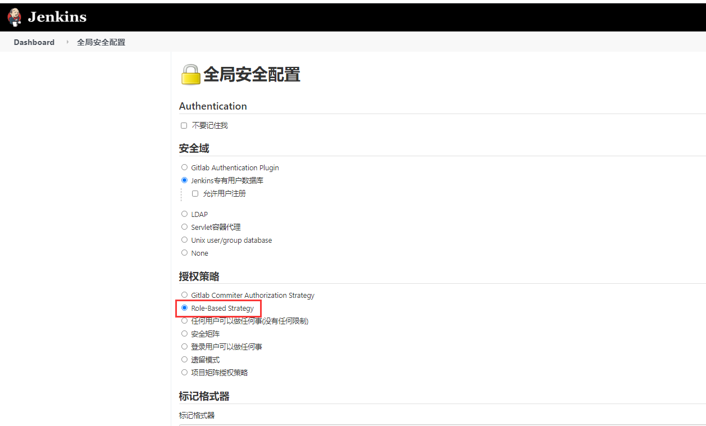Click the Jenkins title text in header
This screenshot has height=426, width=706.
point(57,17)
